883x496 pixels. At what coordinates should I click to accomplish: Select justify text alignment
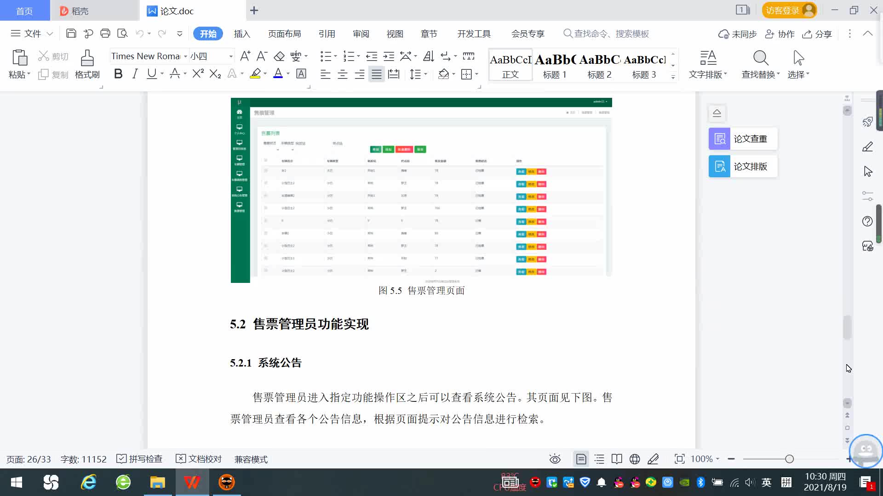coord(376,74)
